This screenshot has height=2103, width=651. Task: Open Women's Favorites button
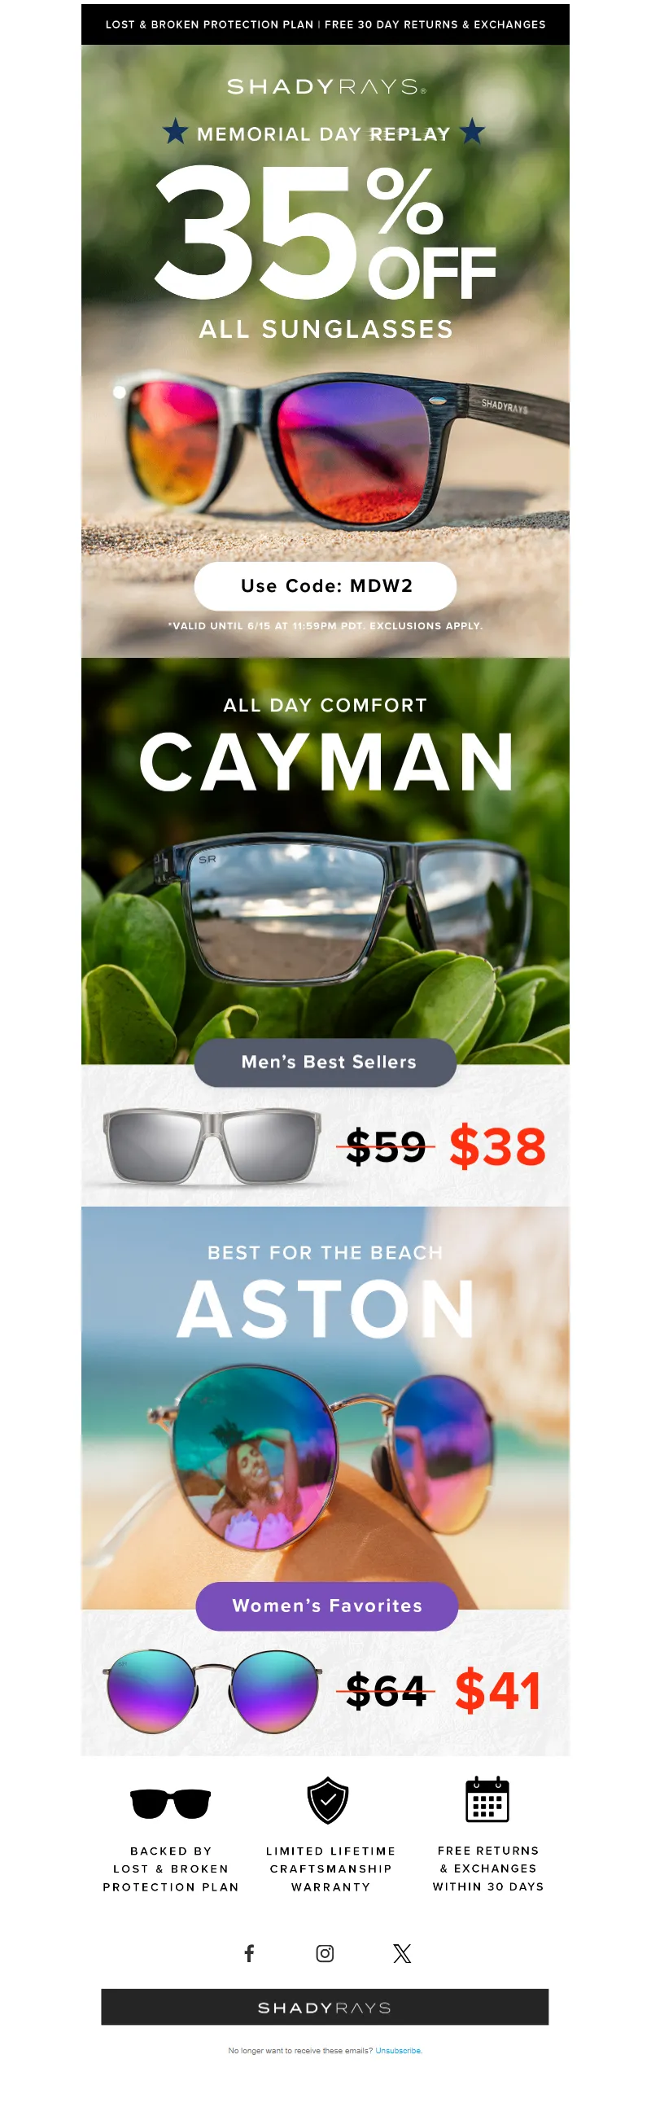[x=326, y=1606]
